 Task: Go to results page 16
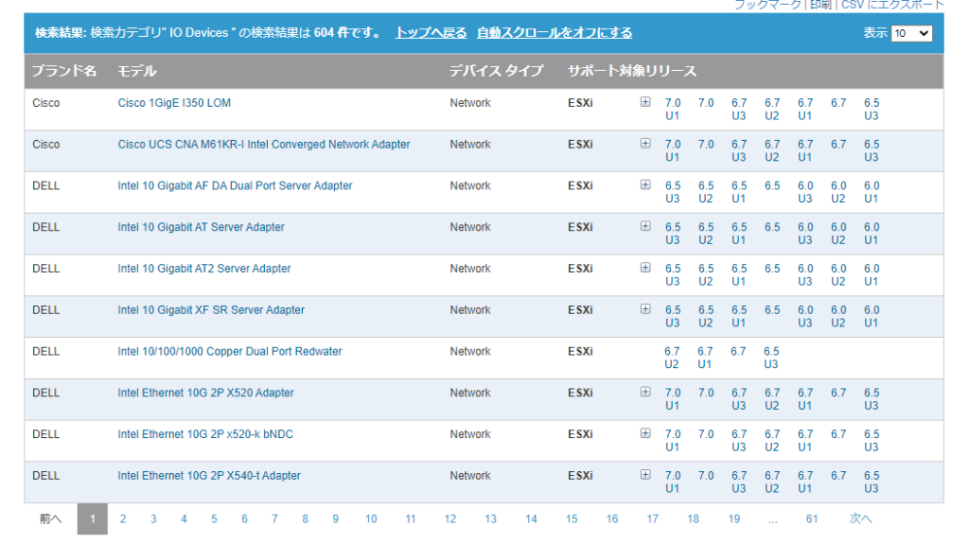point(612,519)
